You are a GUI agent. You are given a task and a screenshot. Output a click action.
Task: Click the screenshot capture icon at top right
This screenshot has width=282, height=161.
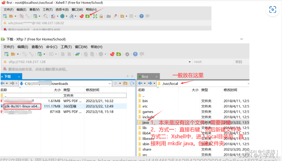click(273, 9)
